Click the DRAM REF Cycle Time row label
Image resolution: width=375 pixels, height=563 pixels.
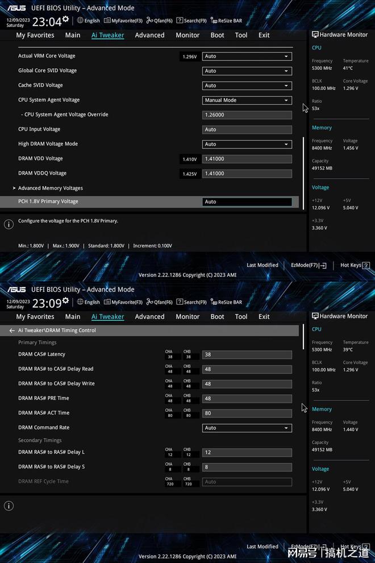43,482
